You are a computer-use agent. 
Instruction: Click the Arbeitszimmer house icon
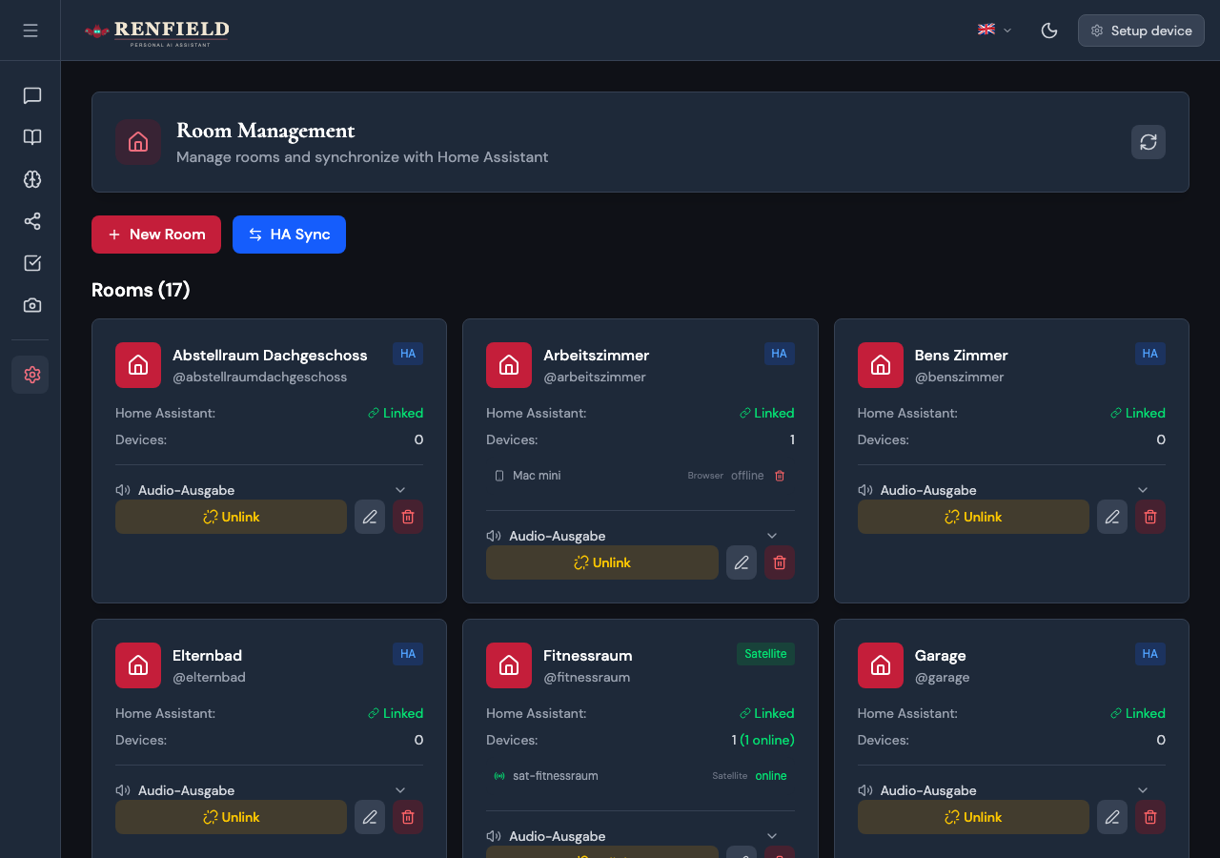click(x=509, y=365)
